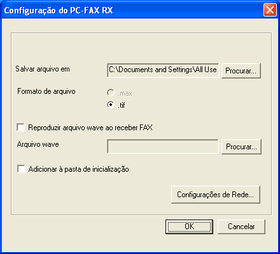Click the Configuração do PC-FAX RX title bar
The width and height of the screenshot is (280, 254).
(x=132, y=10)
